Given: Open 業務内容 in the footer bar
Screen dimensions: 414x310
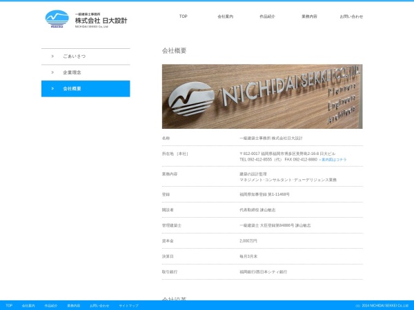Looking at the screenshot, I should (74, 306).
